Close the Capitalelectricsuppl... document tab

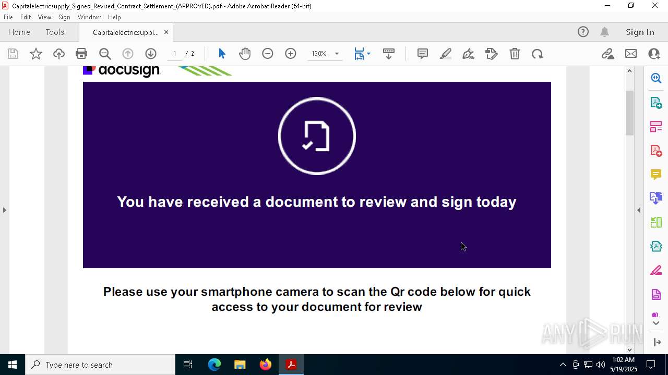coord(166,32)
